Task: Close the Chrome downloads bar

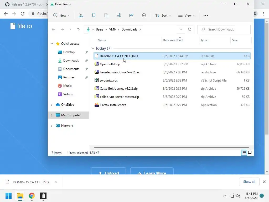Action: (x=264, y=182)
